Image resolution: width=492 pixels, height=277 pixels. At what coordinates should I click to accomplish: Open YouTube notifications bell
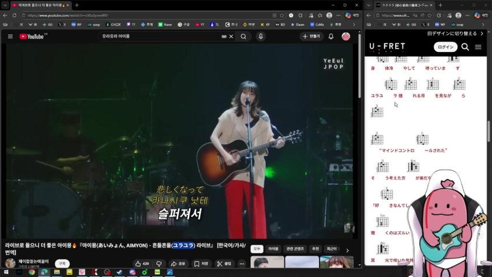pos(331,36)
